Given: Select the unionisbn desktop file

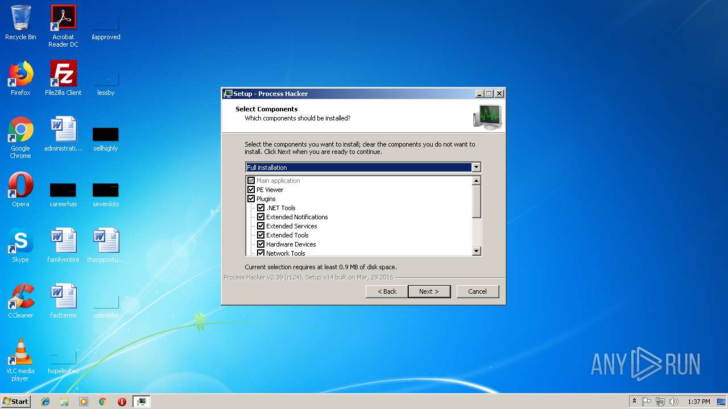Looking at the screenshot, I should (106, 305).
